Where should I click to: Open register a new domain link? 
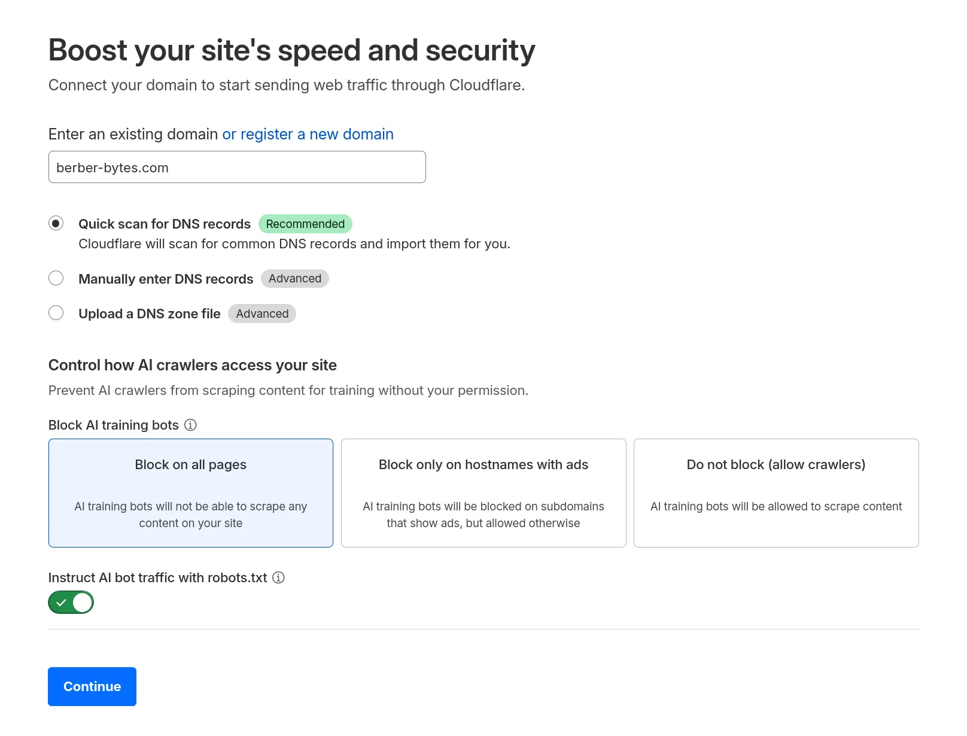(x=308, y=134)
